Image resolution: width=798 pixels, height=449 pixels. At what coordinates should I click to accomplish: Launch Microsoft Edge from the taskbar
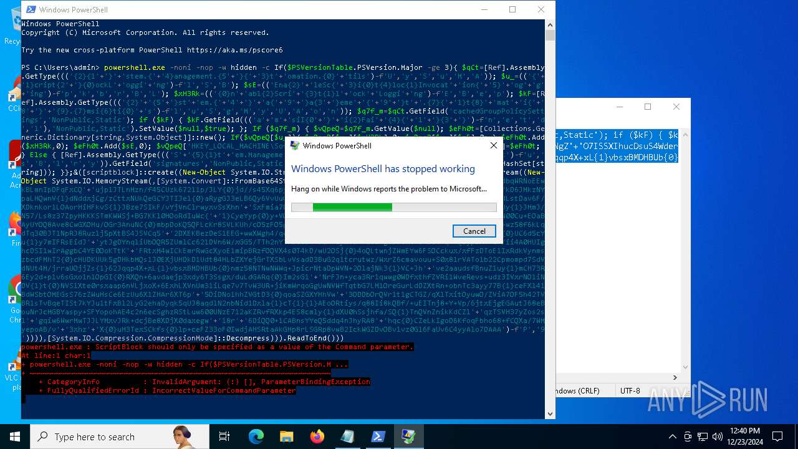(x=256, y=437)
